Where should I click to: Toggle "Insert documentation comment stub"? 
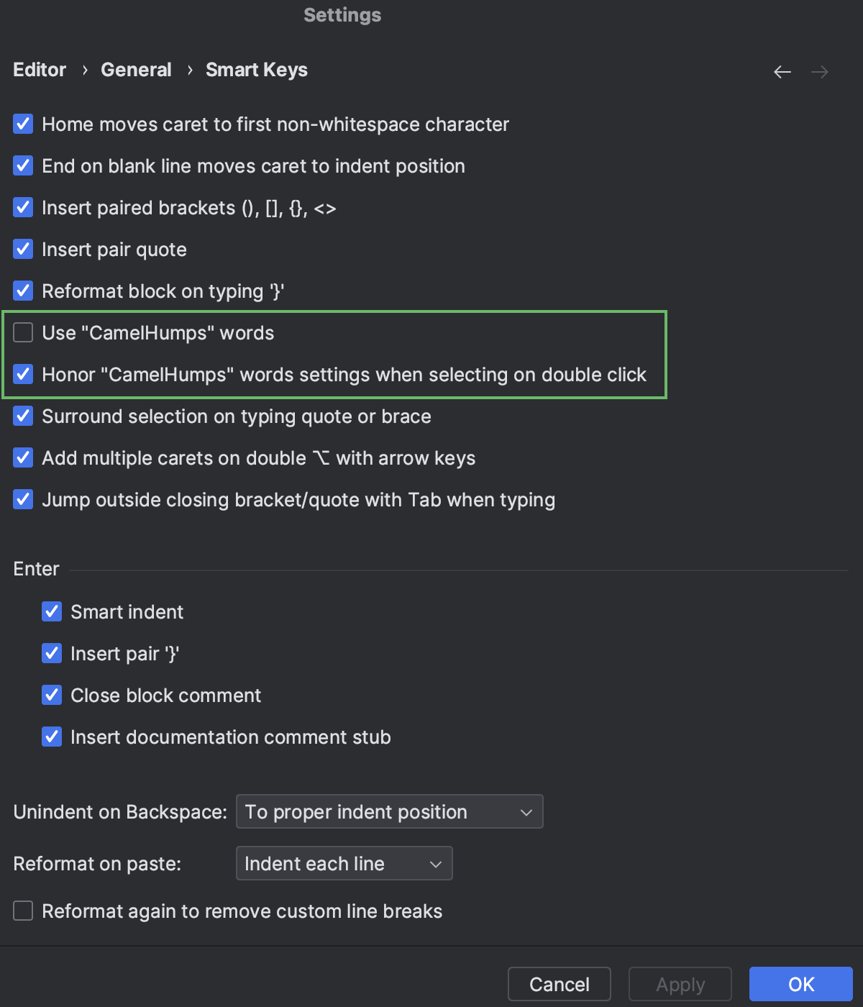52,737
